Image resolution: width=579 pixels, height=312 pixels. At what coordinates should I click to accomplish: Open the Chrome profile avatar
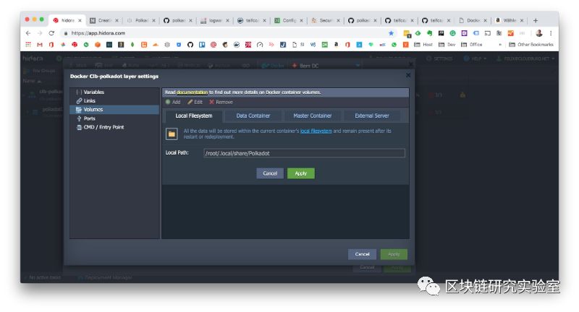tap(539, 33)
